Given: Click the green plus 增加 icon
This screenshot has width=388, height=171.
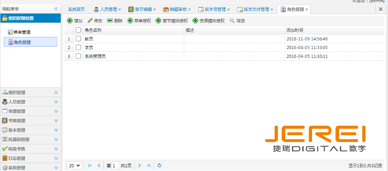Looking at the screenshot, I should click(70, 21).
